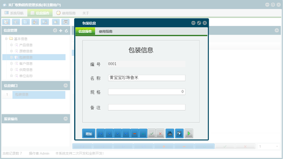Print the packaging record via printer icon
The width and height of the screenshot is (283, 159).
170,134
